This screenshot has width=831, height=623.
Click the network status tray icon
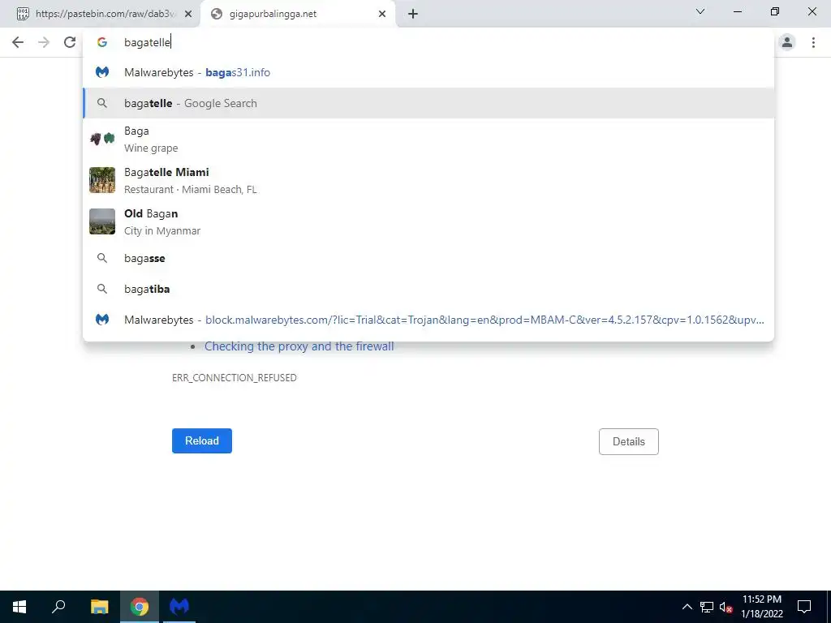[707, 607]
